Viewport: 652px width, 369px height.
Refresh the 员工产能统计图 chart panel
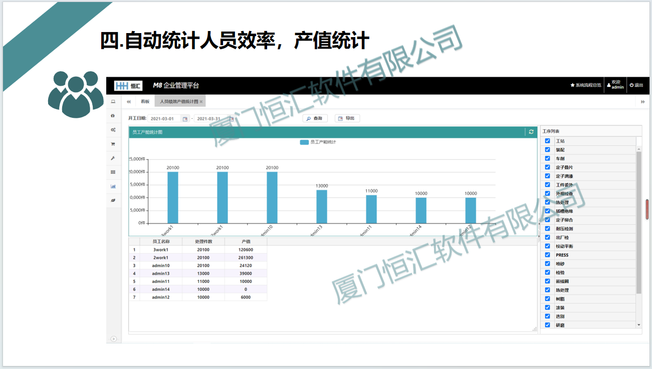click(x=531, y=132)
